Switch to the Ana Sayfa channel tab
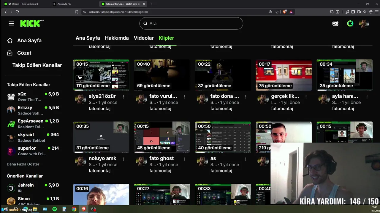 [88, 38]
